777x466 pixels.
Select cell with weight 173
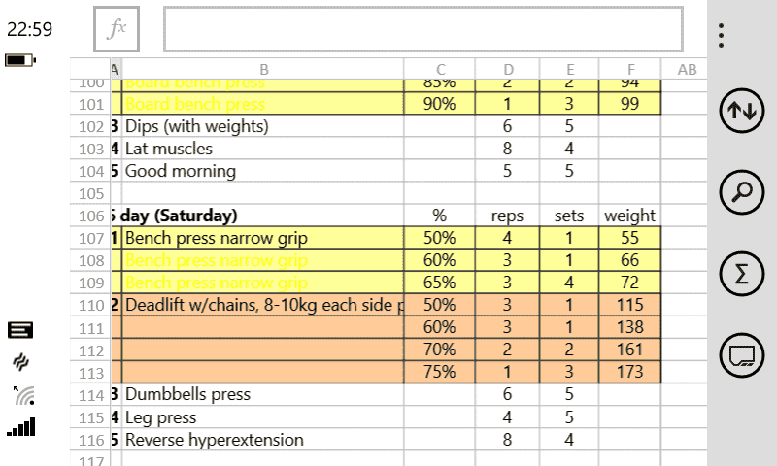(629, 372)
